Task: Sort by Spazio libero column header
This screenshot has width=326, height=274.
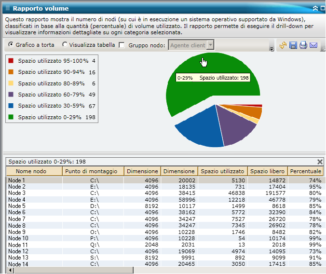Action: coord(267,171)
